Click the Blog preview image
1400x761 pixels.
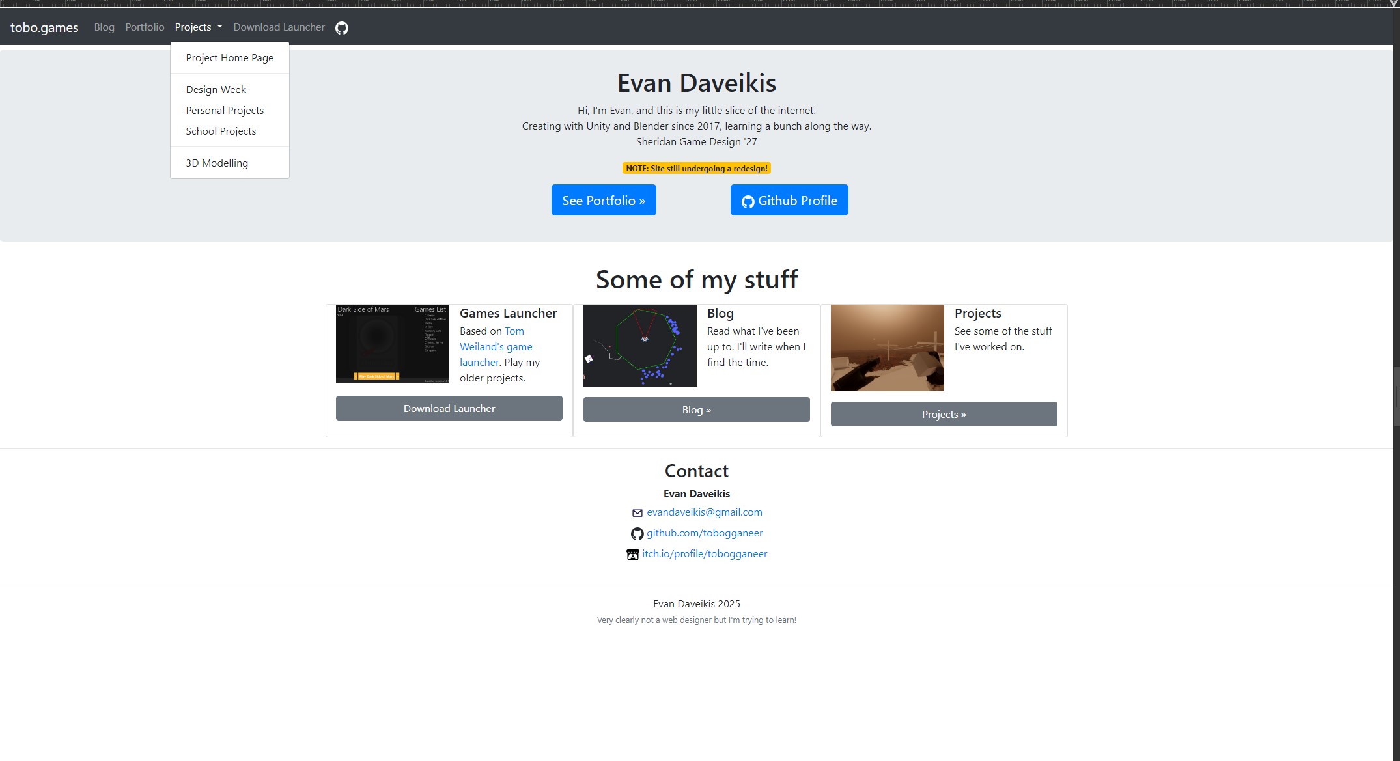(x=639, y=345)
